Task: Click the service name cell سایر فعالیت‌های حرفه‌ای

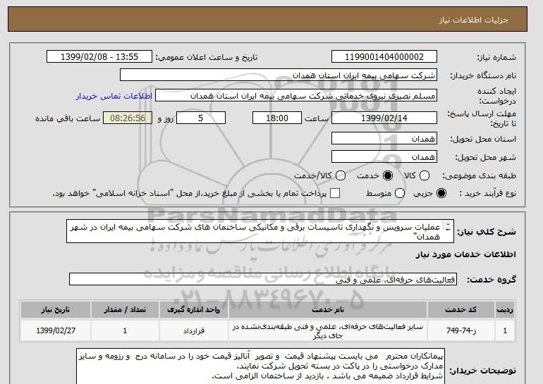Action: tap(328, 330)
